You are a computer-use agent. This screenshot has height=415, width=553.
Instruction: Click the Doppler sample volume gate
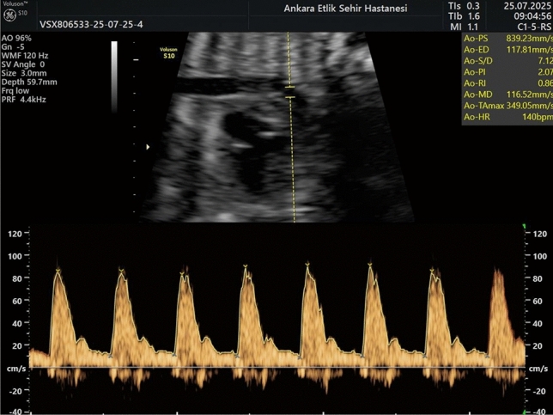290,92
